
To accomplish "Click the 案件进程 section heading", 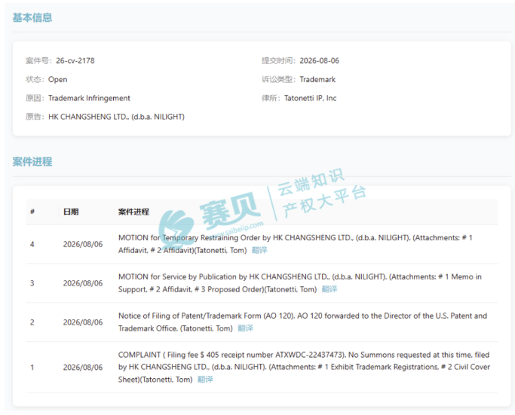I will pyautogui.click(x=32, y=162).
